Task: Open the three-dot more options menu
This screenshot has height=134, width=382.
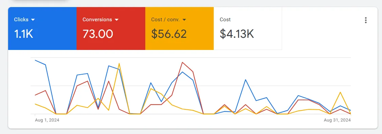Action: [x=365, y=20]
